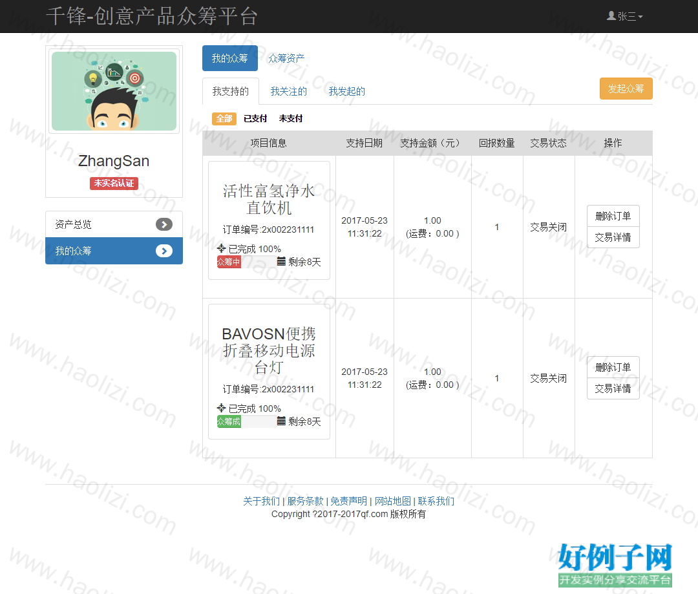Click the chevron icon beside sidebar 我的众筹
Screen dimensions: 698x594
pyautogui.click(x=164, y=251)
